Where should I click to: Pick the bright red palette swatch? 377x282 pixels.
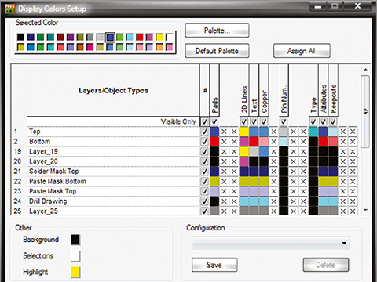(140, 37)
